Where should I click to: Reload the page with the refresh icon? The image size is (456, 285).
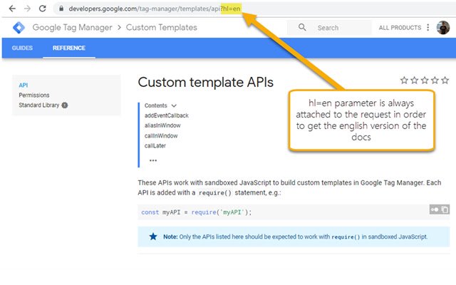click(43, 9)
